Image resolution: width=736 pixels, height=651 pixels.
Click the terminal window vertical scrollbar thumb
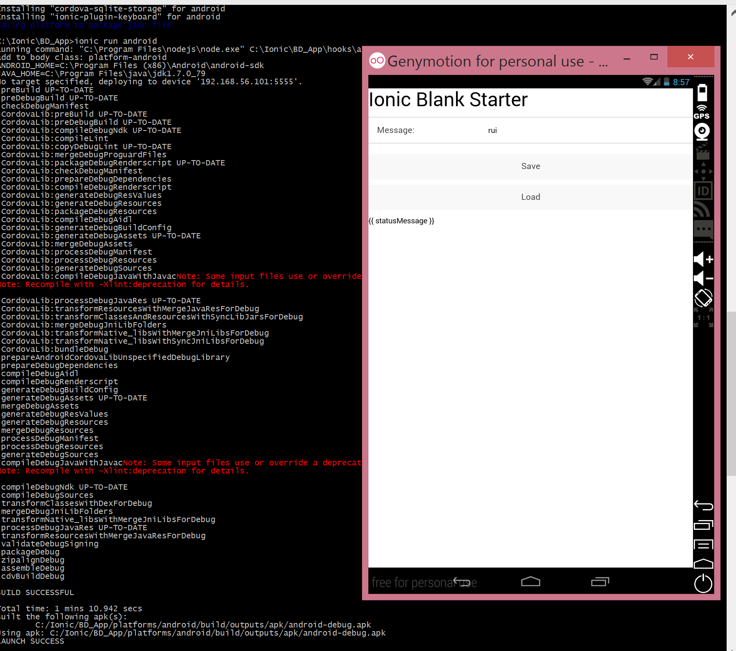731,394
